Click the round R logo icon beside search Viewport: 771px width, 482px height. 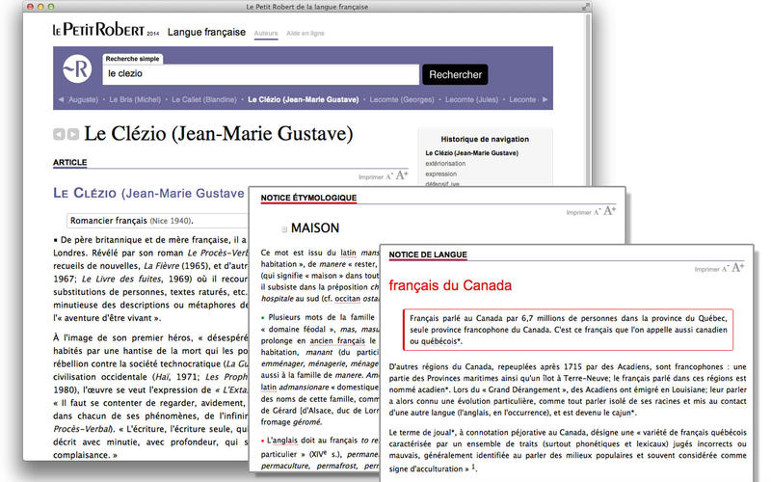click(77, 68)
